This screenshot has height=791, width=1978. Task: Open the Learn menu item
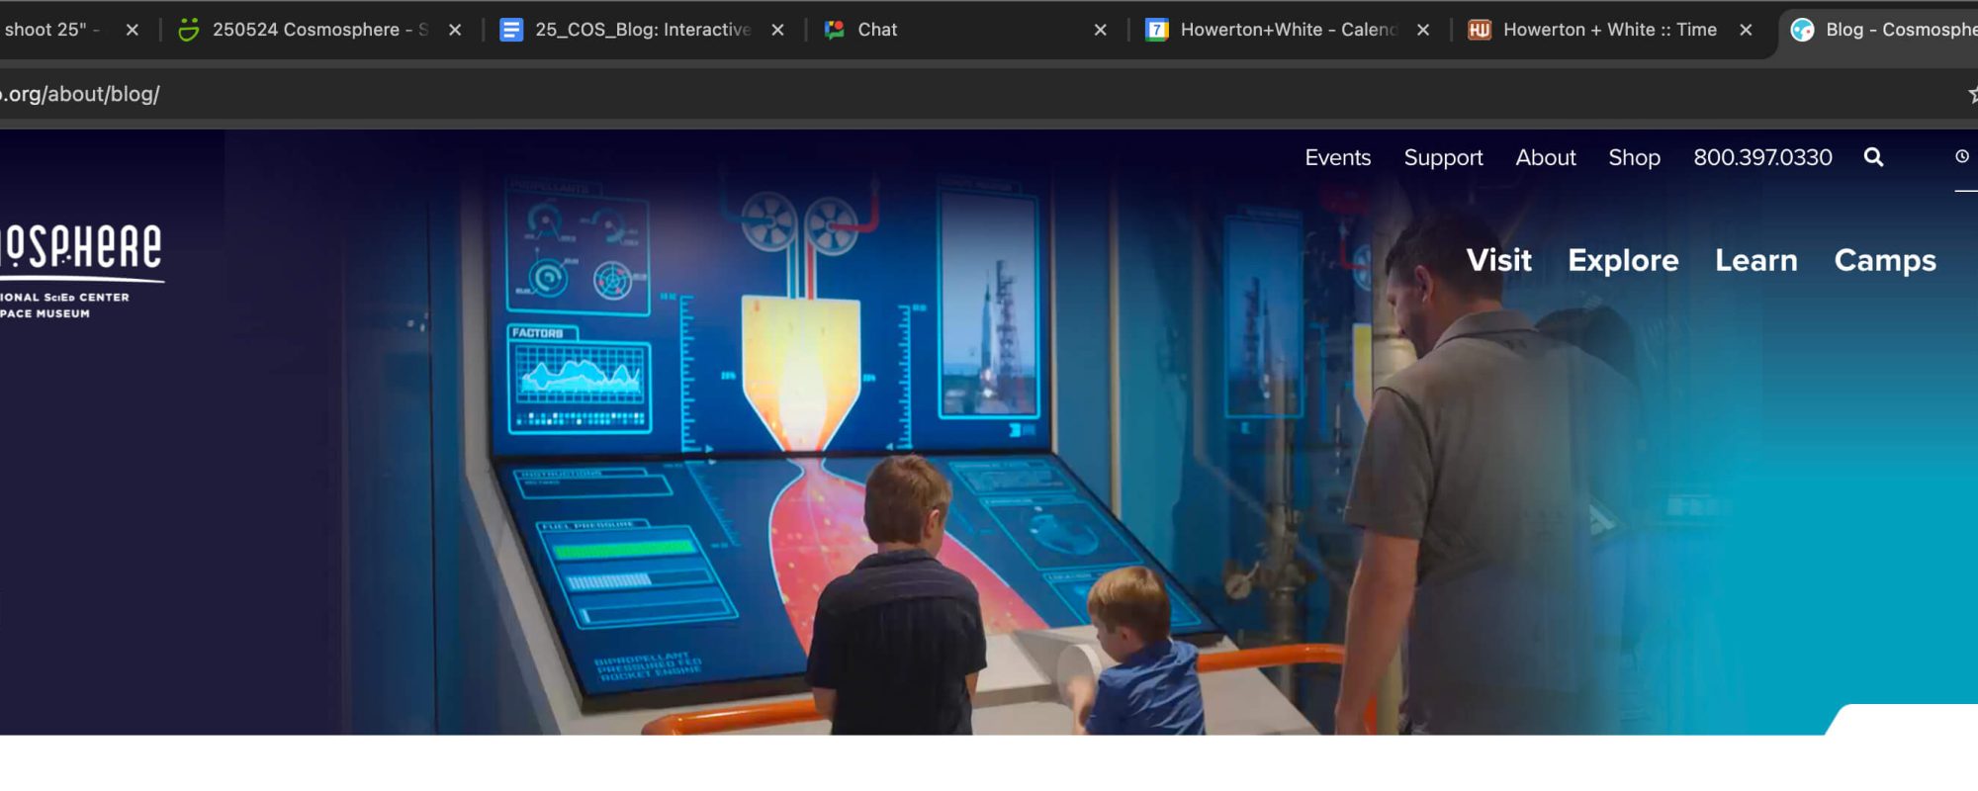1755,260
